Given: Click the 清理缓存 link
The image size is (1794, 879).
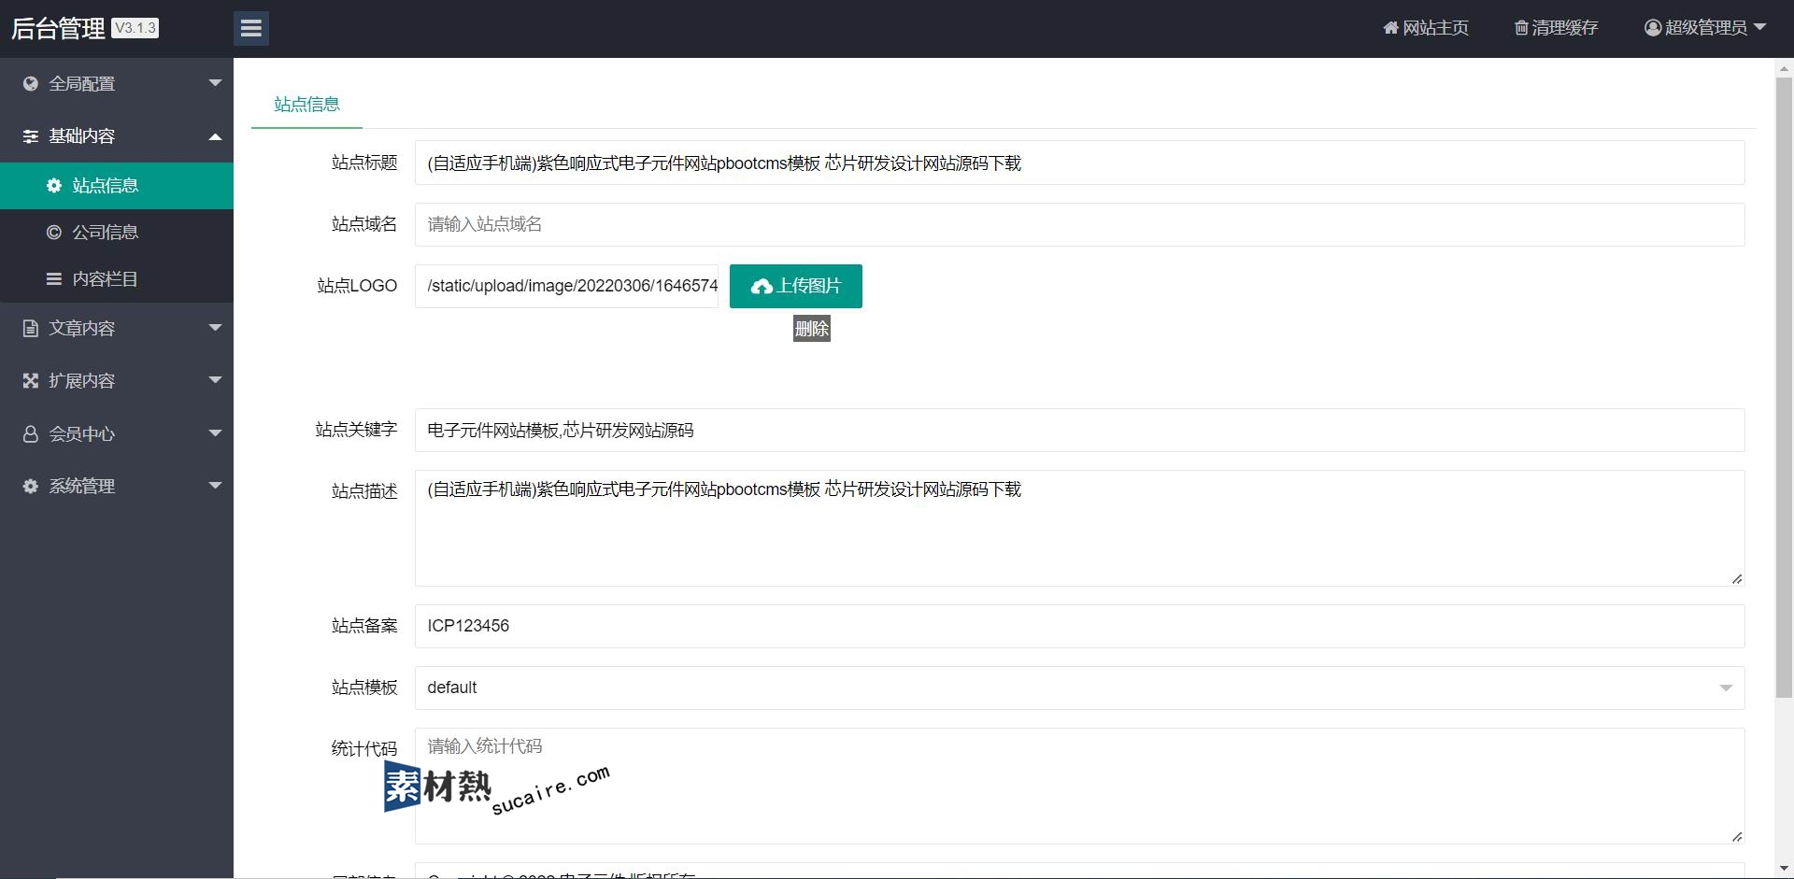Looking at the screenshot, I should 1556,28.
